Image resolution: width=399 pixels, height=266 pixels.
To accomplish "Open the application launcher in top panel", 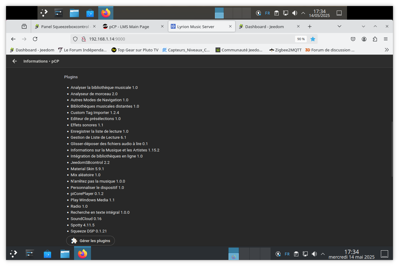I will (44, 13).
